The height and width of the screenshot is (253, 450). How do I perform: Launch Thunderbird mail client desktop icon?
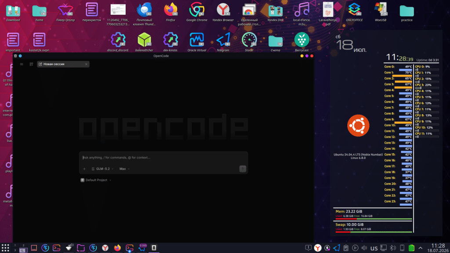click(x=144, y=14)
